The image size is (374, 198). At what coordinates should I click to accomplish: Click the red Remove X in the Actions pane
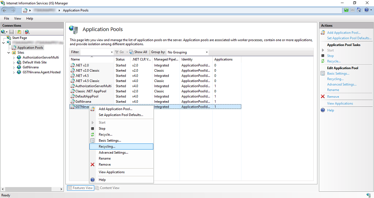click(x=323, y=97)
